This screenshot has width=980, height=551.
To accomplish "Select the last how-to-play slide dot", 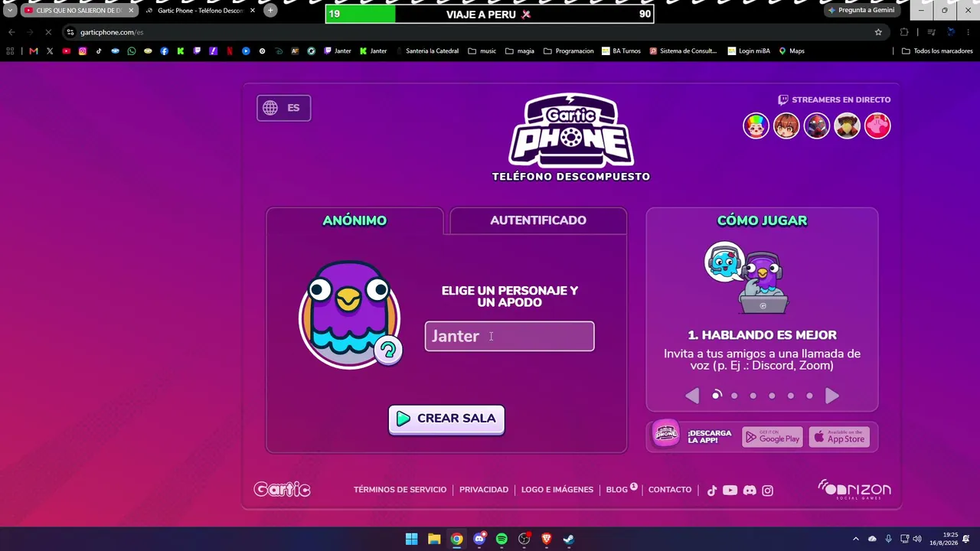I will (809, 396).
